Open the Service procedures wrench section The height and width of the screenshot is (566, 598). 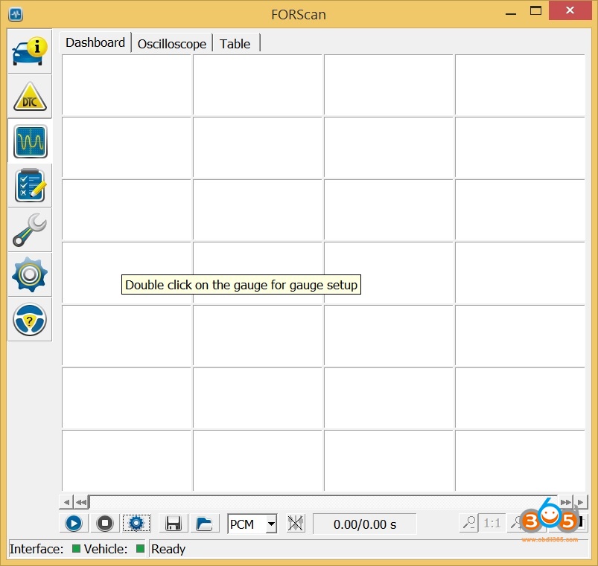click(30, 230)
